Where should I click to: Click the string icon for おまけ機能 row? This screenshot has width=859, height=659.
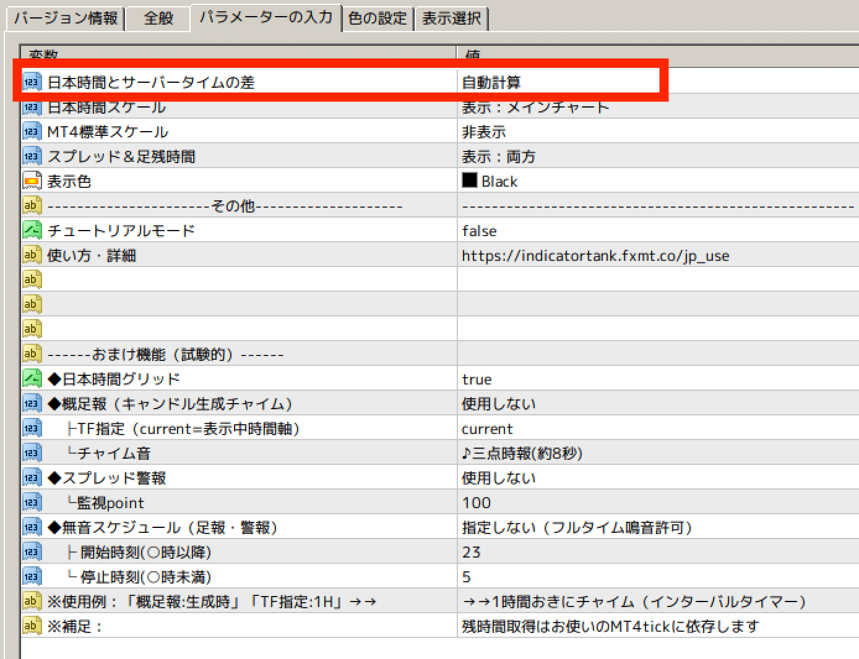pyautogui.click(x=32, y=354)
